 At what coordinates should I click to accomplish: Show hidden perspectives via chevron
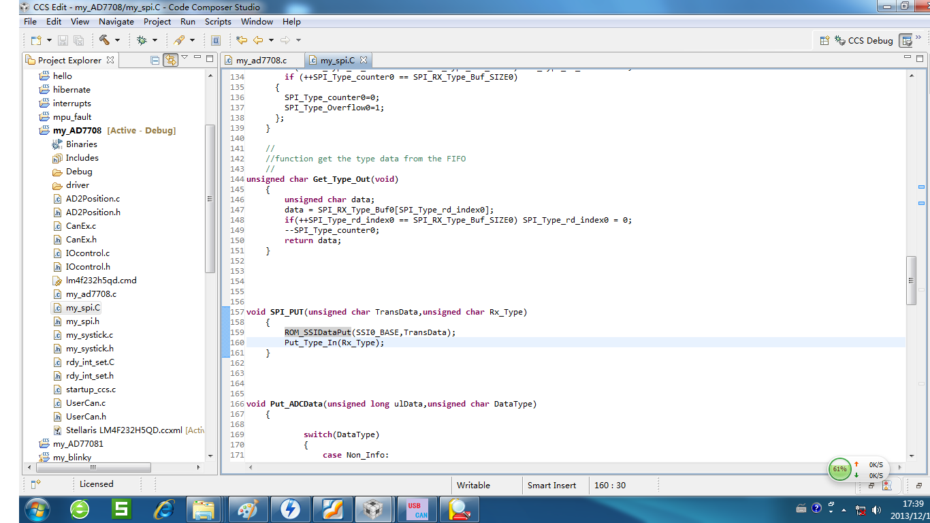point(918,39)
